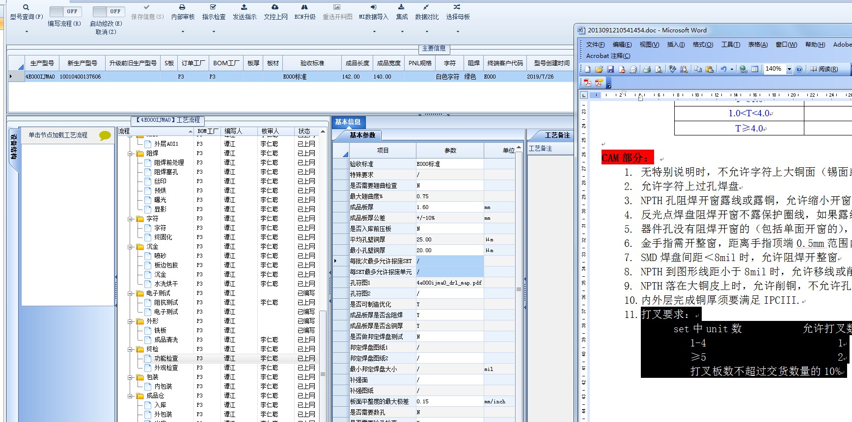Toggle the 编写流程(R) OFF switch
Screen dimensions: 852x422
coord(66,11)
